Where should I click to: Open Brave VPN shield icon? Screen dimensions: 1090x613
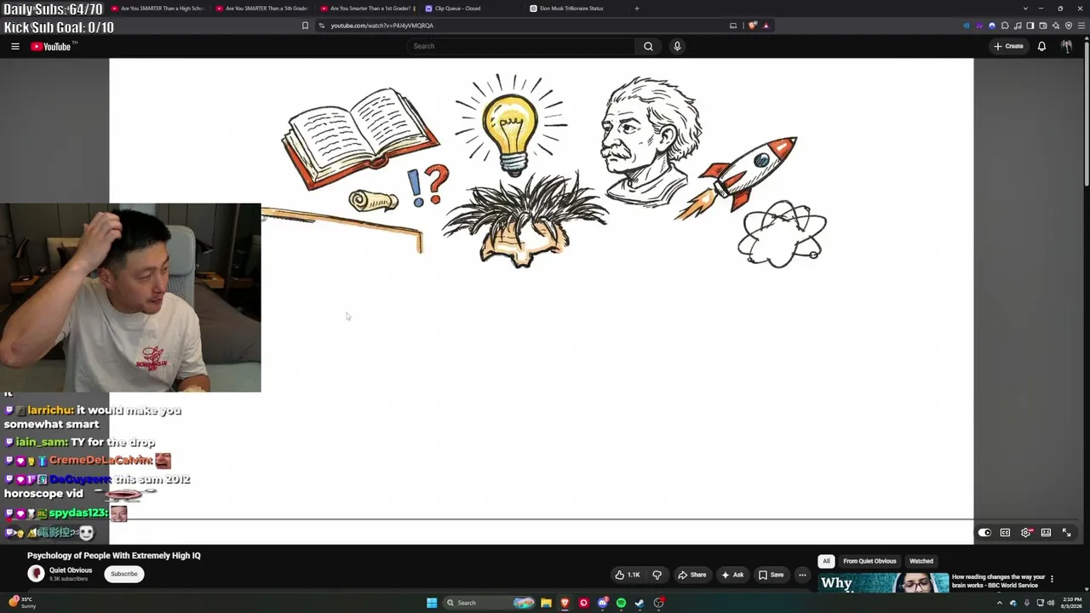[x=1069, y=26]
